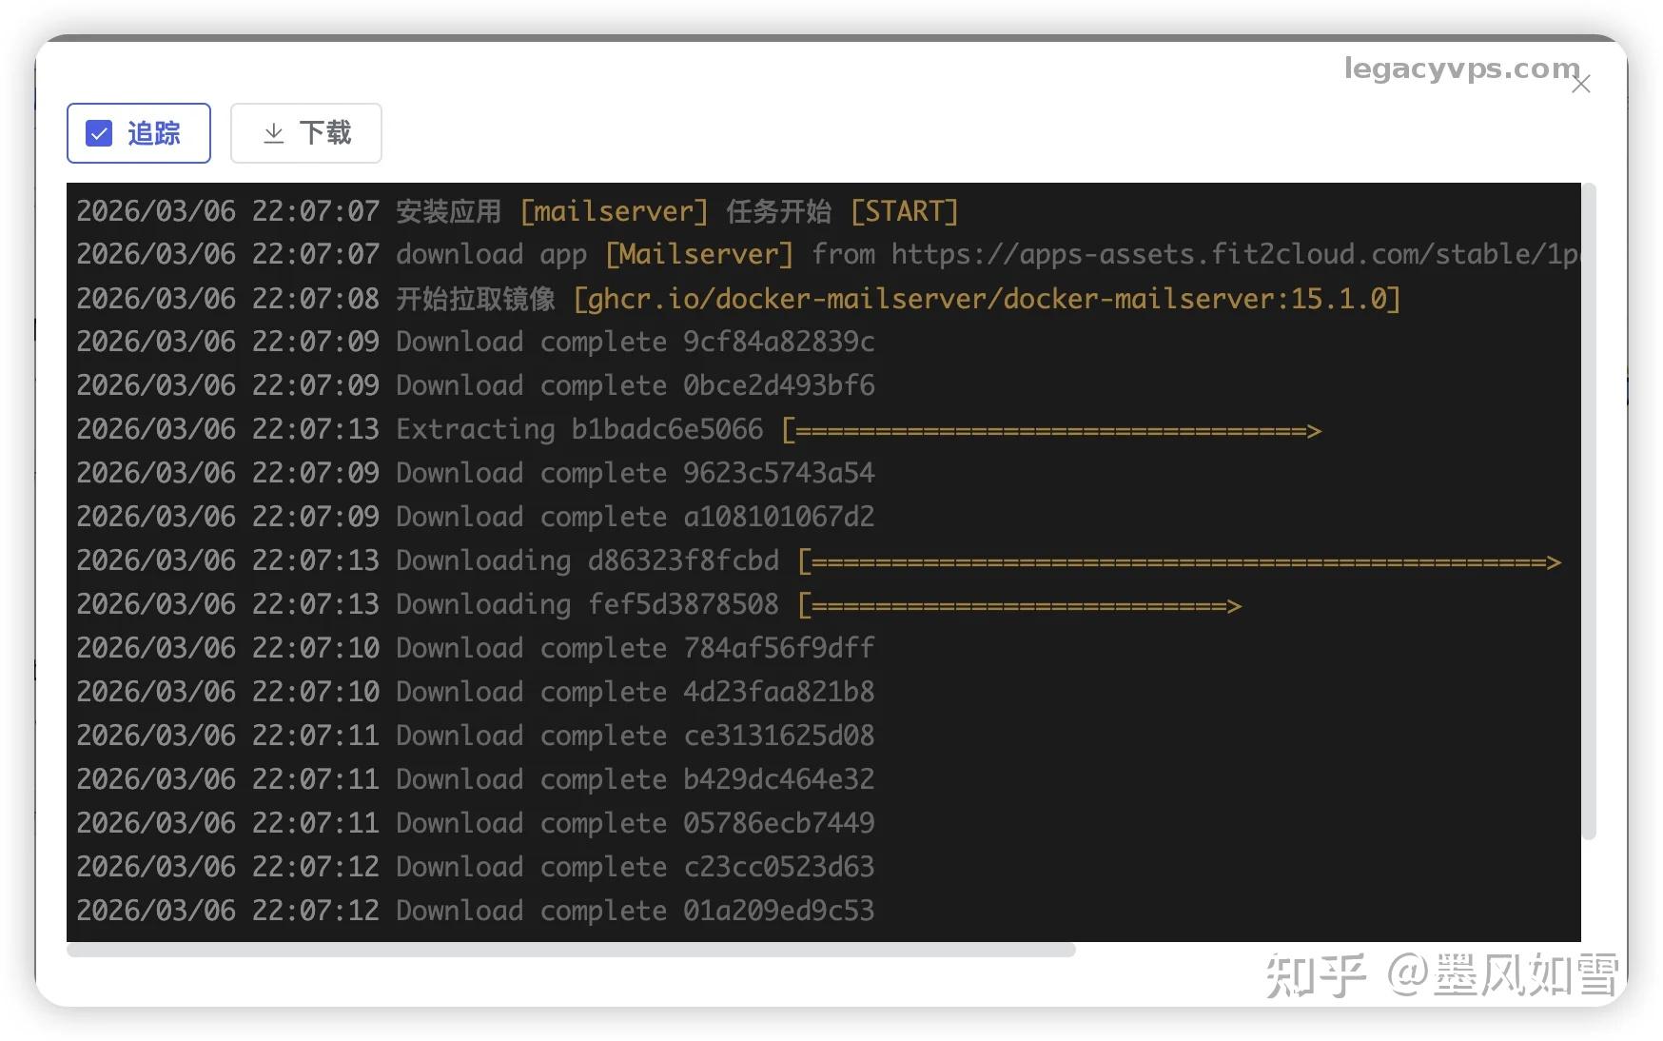Click the apps-assets.fit2cloud.com URL in the log
This screenshot has width=1663, height=1041.
[1235, 255]
